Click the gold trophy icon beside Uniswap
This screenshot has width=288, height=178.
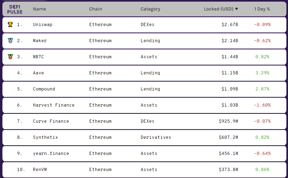coord(10,25)
